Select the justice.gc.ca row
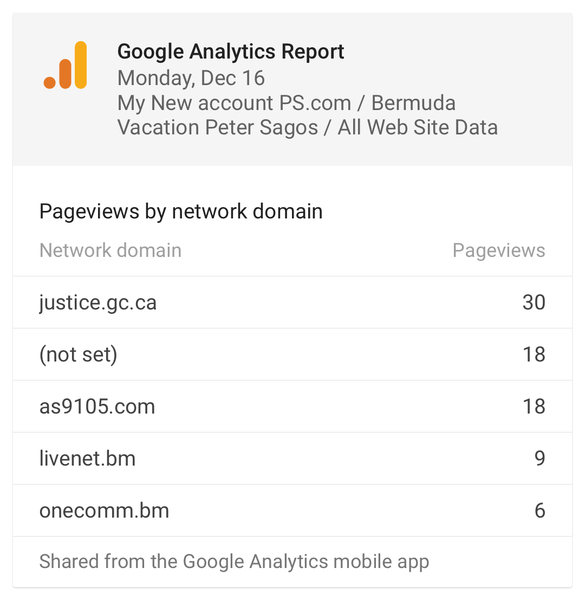585x600 pixels. click(292, 302)
